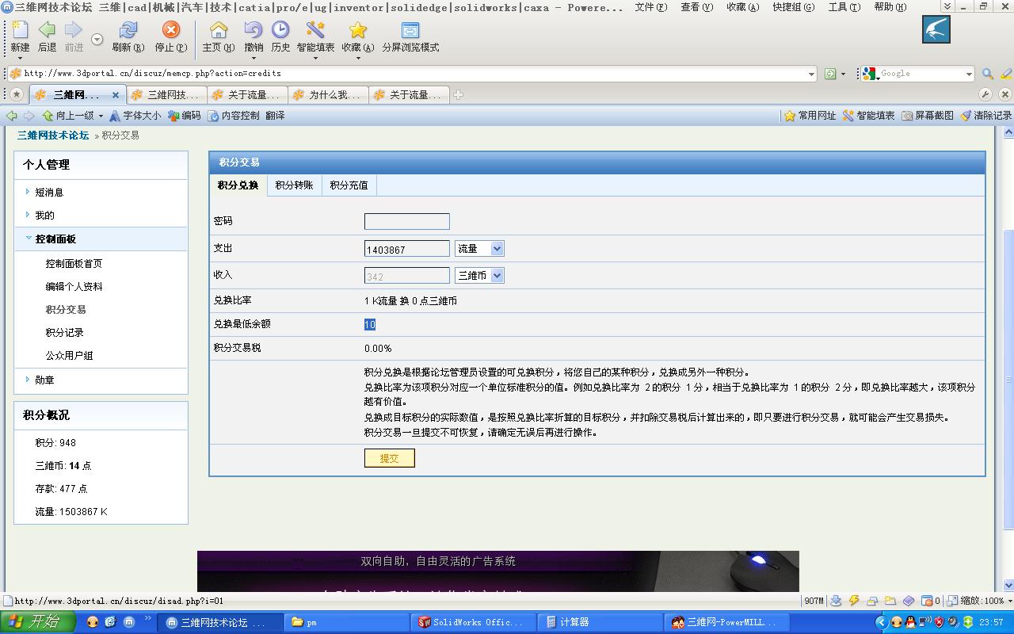
Task: Click 字体大小 font size tool
Action: [x=135, y=116]
